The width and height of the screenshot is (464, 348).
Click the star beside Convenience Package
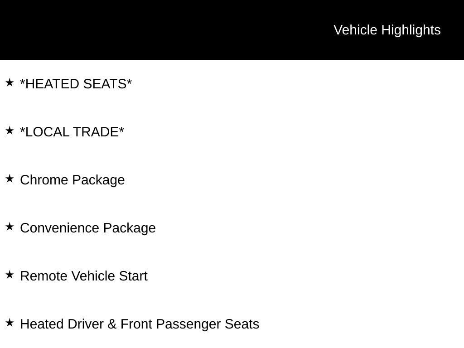pyautogui.click(x=10, y=227)
